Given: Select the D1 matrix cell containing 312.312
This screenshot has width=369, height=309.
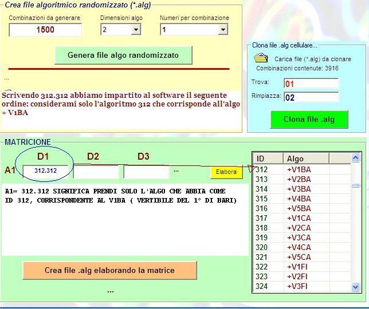Looking at the screenshot, I should coord(45,171).
